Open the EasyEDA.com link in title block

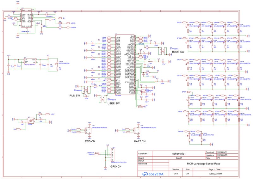pyautogui.click(x=216, y=174)
